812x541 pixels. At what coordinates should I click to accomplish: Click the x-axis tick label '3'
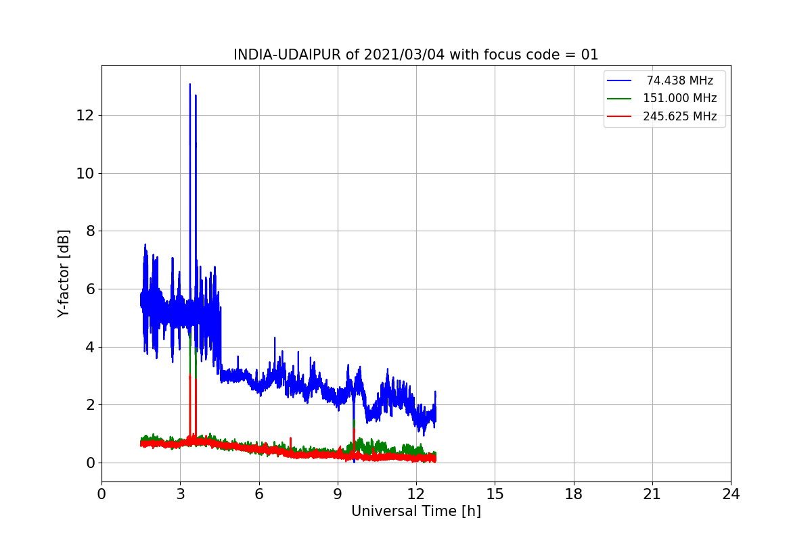[x=180, y=494]
